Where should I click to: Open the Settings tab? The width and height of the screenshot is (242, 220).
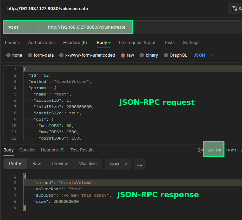coord(191,43)
